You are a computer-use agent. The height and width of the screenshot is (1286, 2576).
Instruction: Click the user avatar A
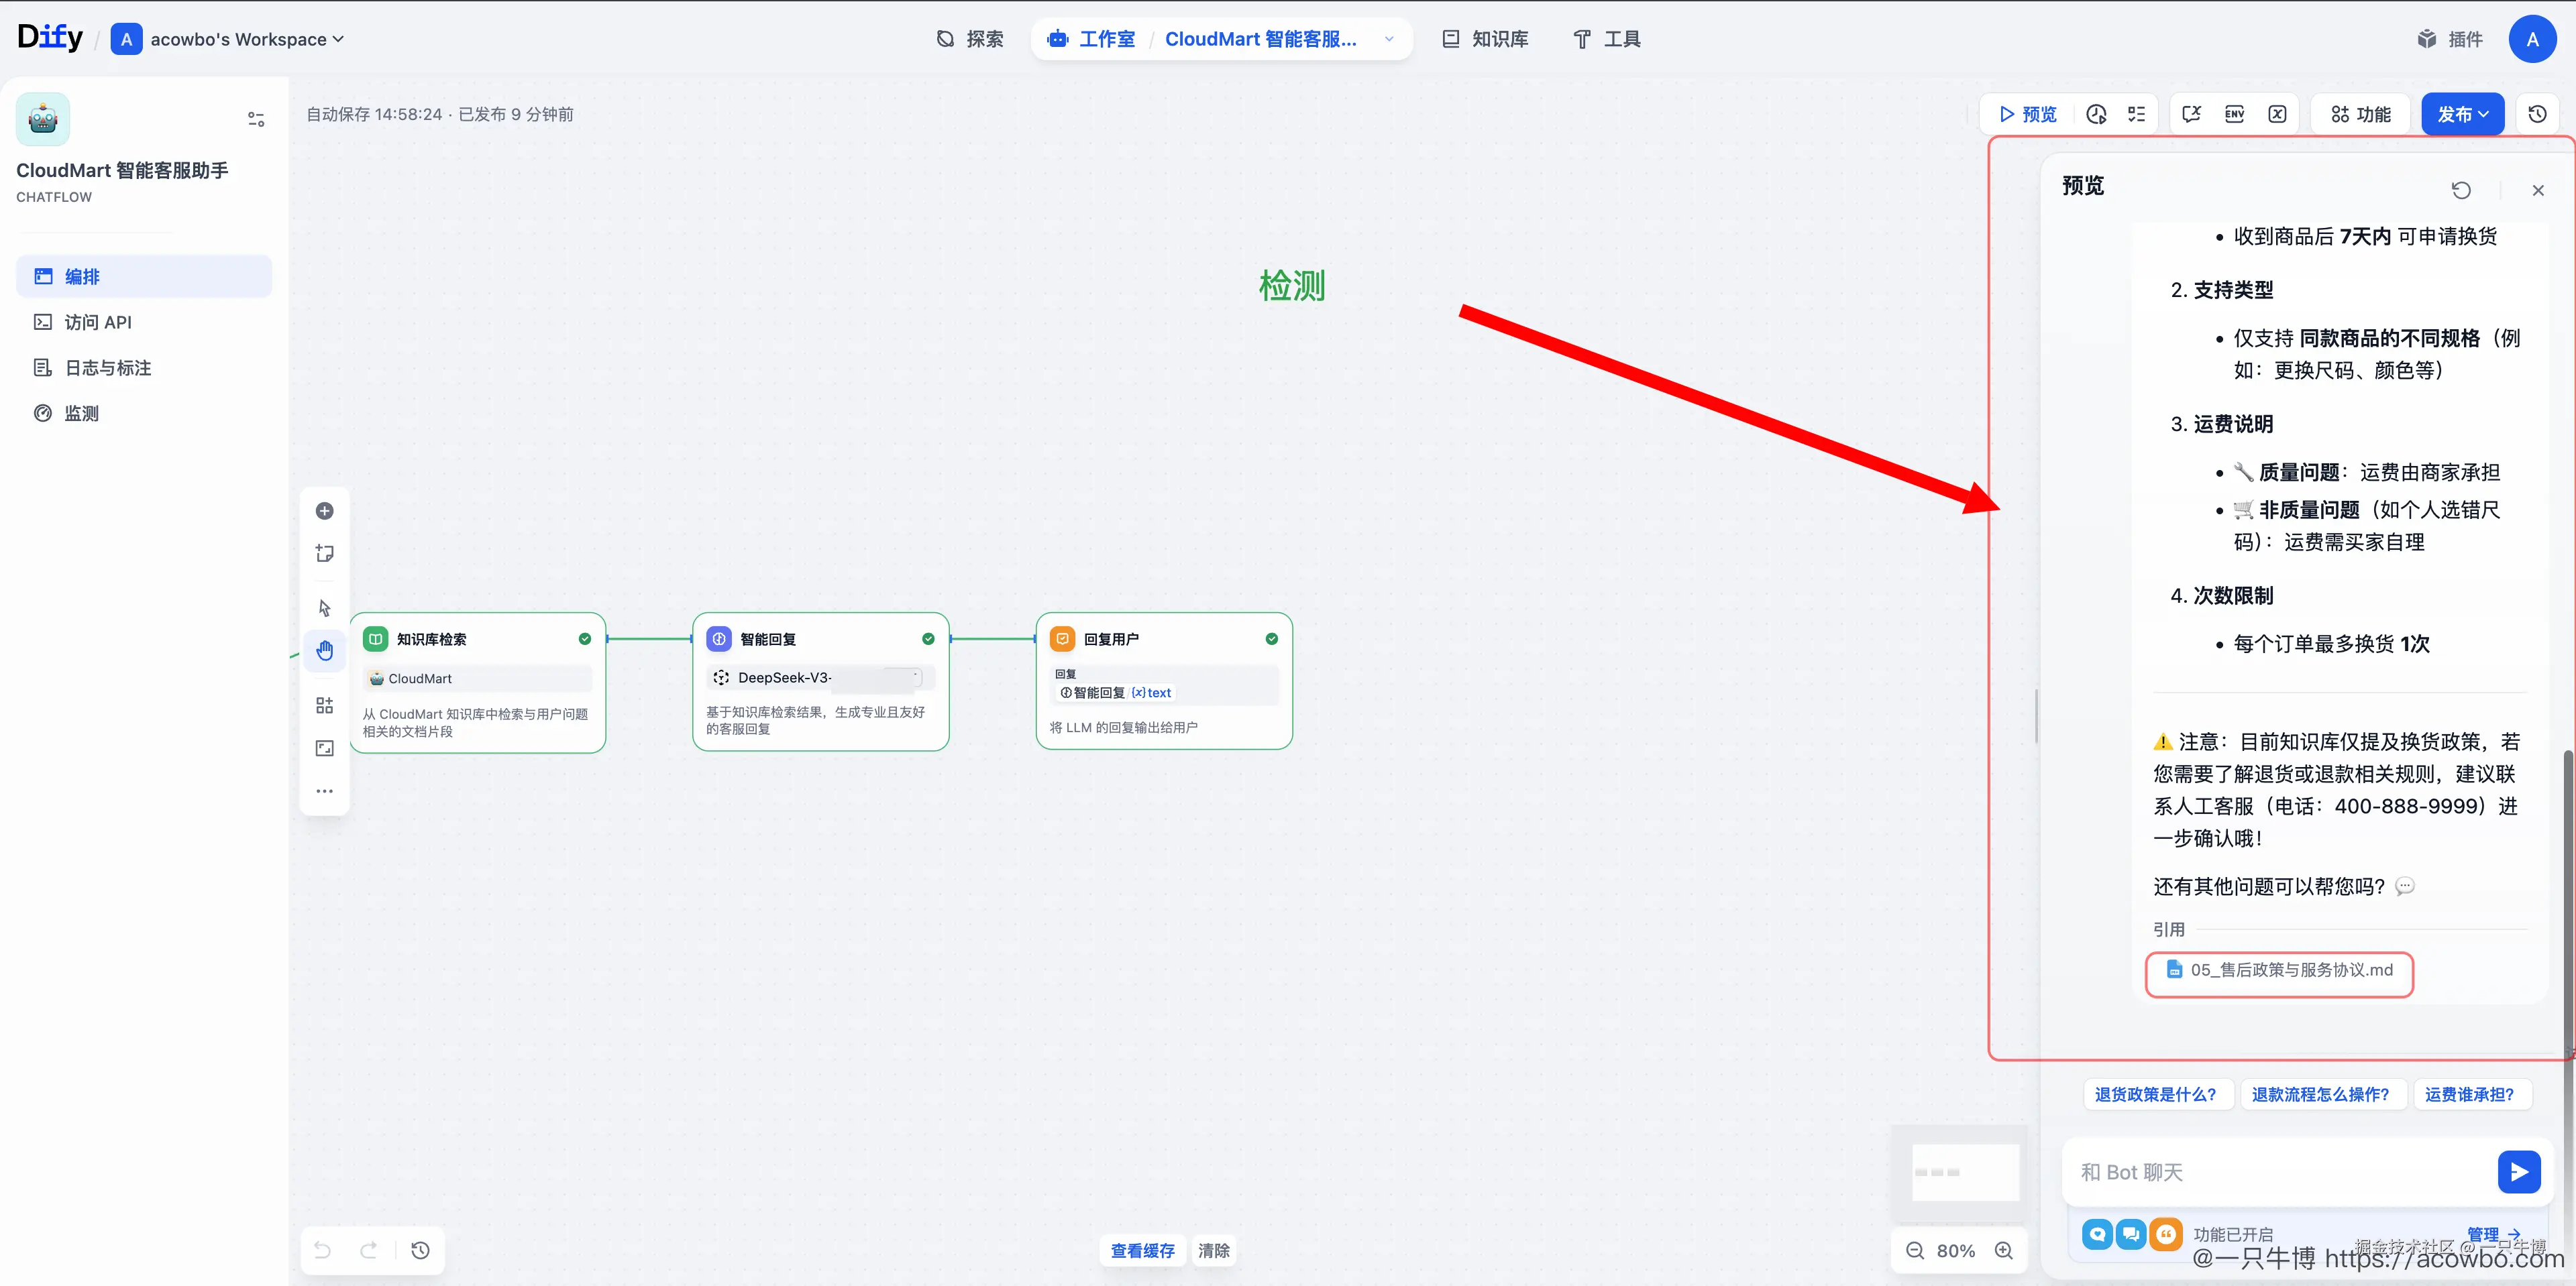click(x=2532, y=39)
